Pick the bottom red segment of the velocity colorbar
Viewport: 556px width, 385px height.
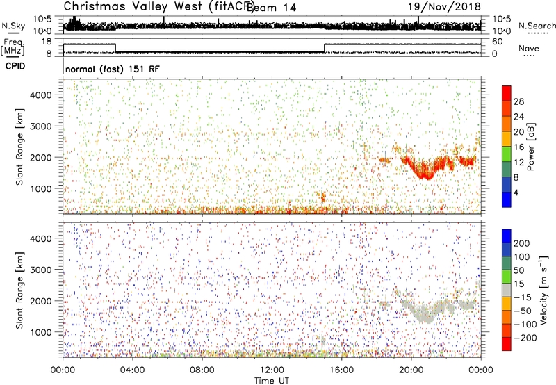pyautogui.click(x=507, y=344)
